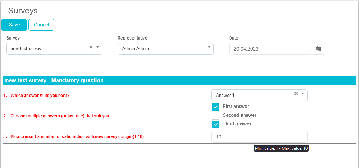Click into the Date field showing 20.04.2023
Viewport: 359px width, 168px height.
(270, 49)
